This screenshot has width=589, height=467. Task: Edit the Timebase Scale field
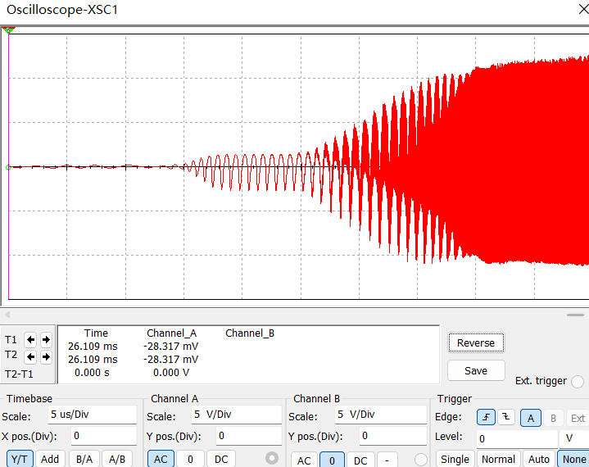[93, 415]
